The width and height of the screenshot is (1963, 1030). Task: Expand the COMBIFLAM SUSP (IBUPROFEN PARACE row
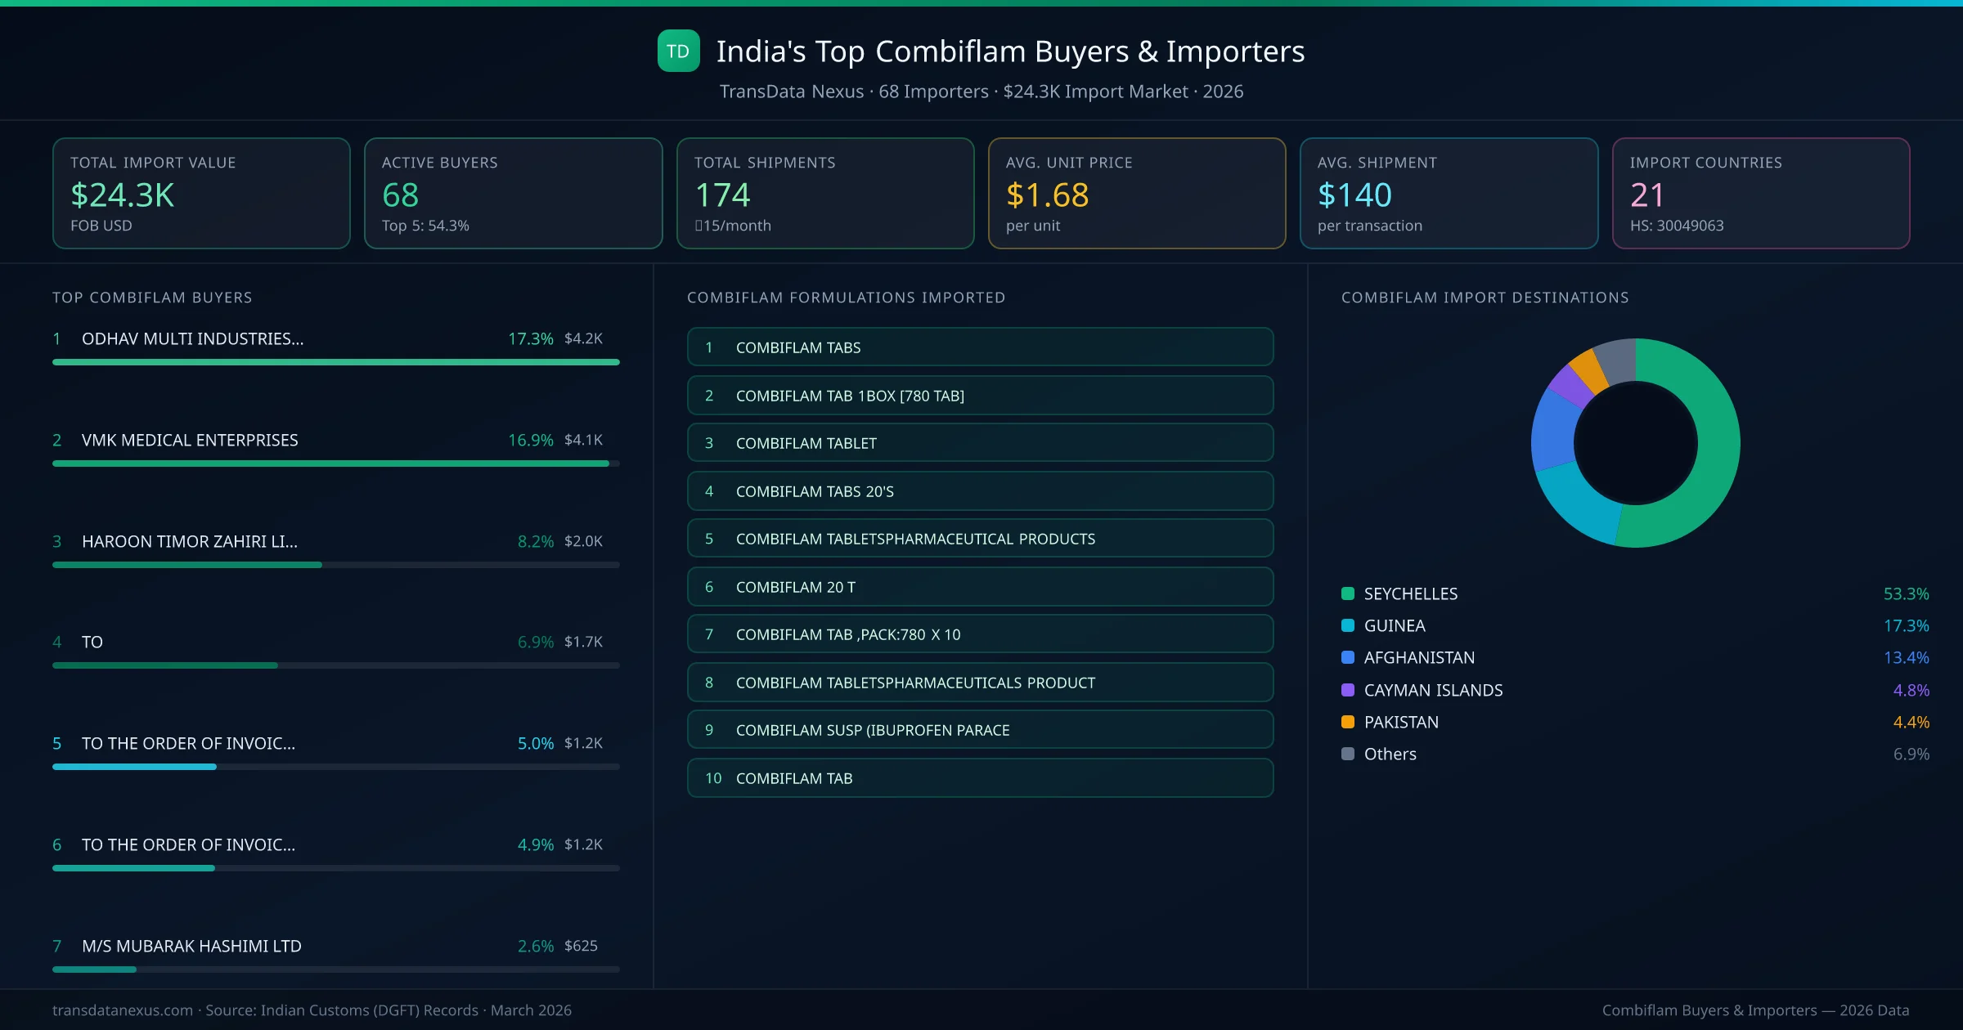979,729
